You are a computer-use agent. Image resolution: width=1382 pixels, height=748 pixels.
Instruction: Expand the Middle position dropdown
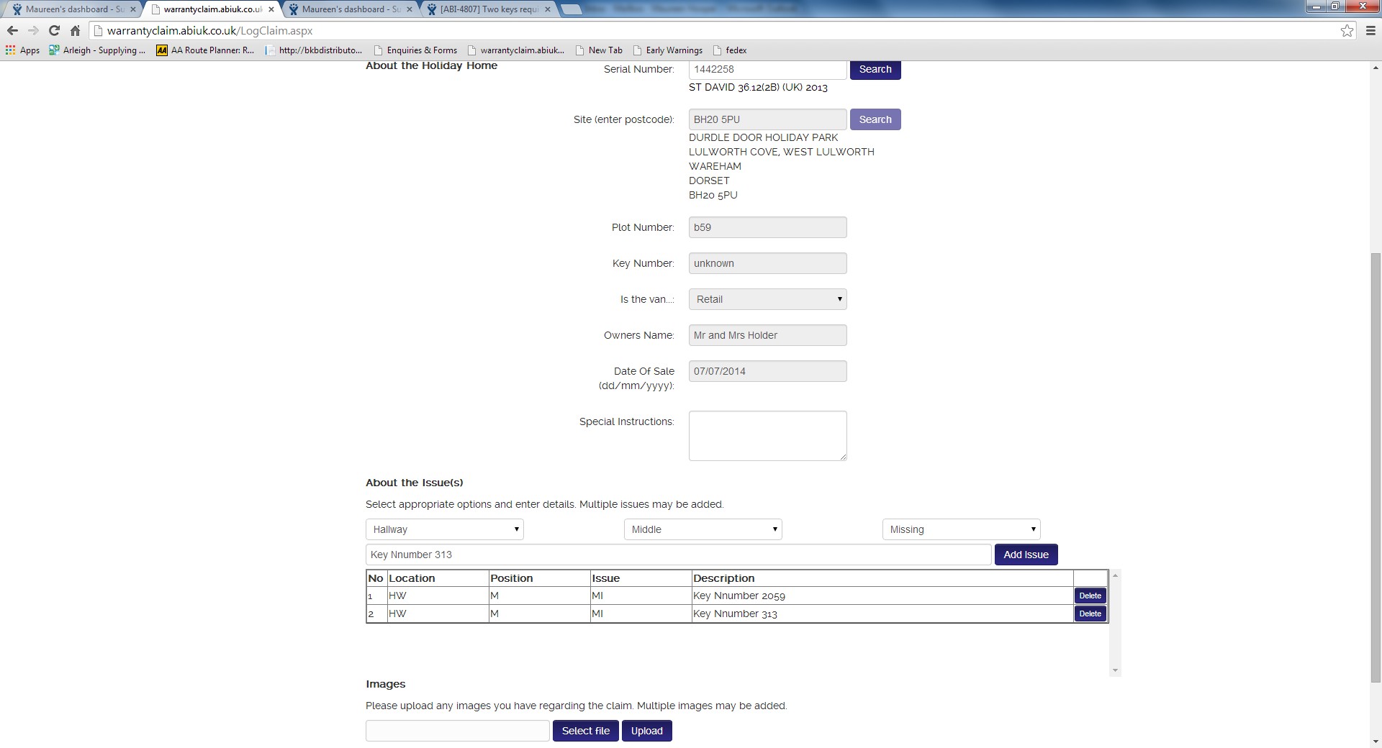pyautogui.click(x=703, y=529)
